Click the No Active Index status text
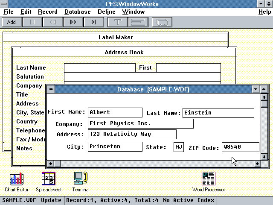This screenshot has height=205, width=273. (189, 200)
